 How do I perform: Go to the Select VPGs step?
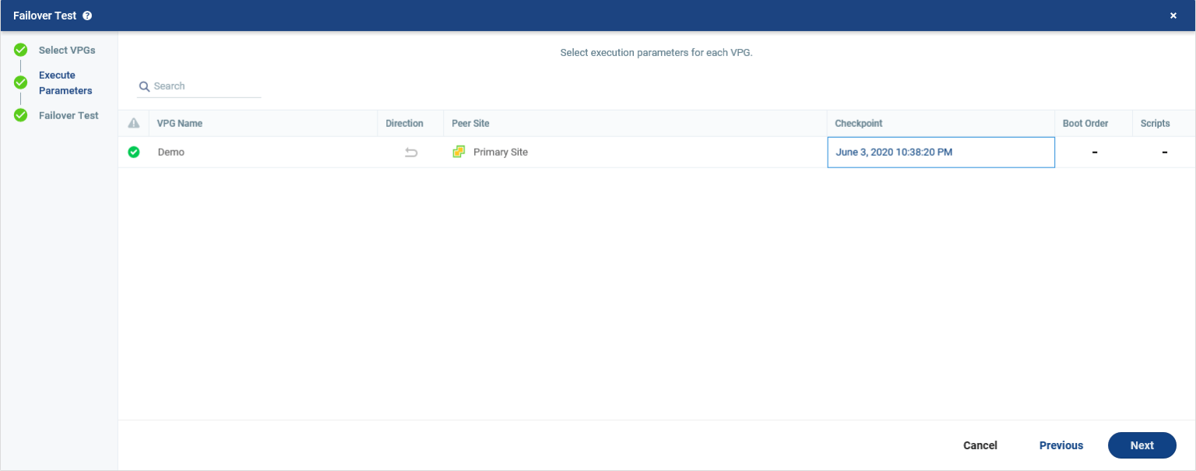67,50
